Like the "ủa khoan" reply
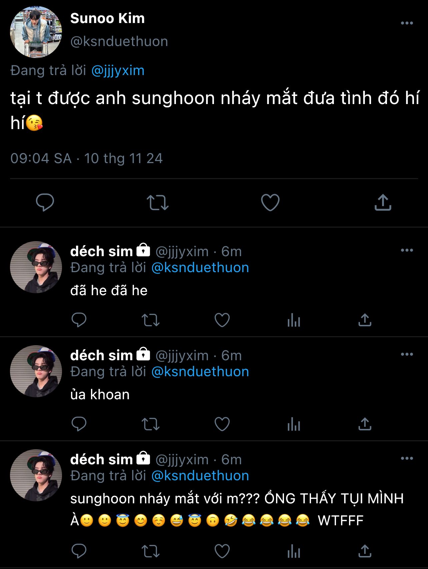 [222, 424]
